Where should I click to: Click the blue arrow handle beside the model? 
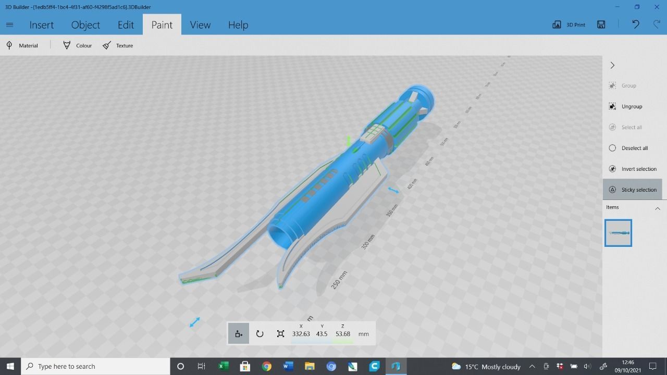(x=393, y=191)
